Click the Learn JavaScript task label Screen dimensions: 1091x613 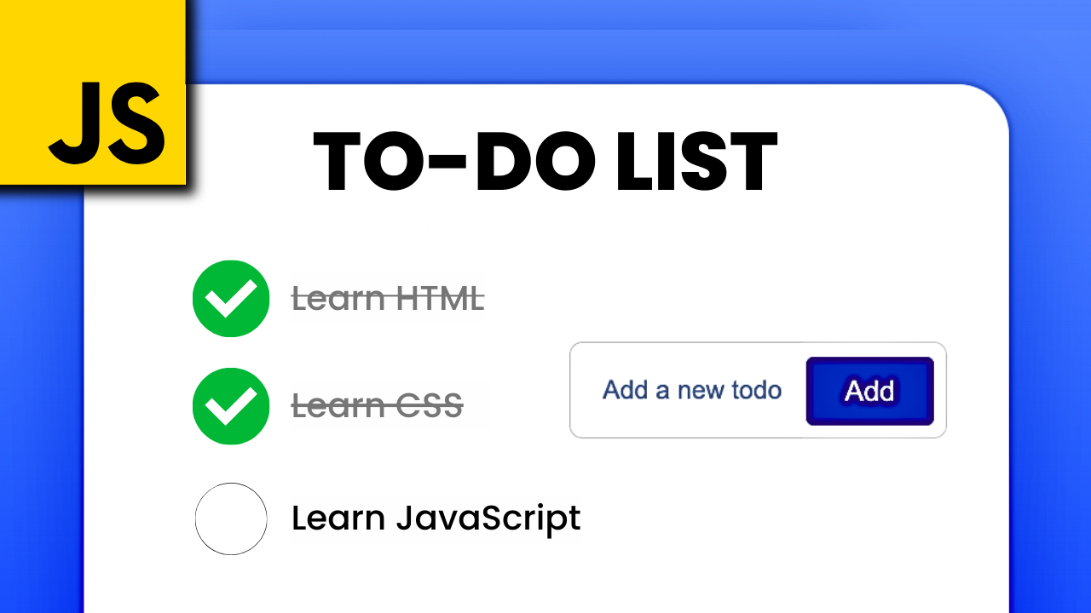coord(436,518)
